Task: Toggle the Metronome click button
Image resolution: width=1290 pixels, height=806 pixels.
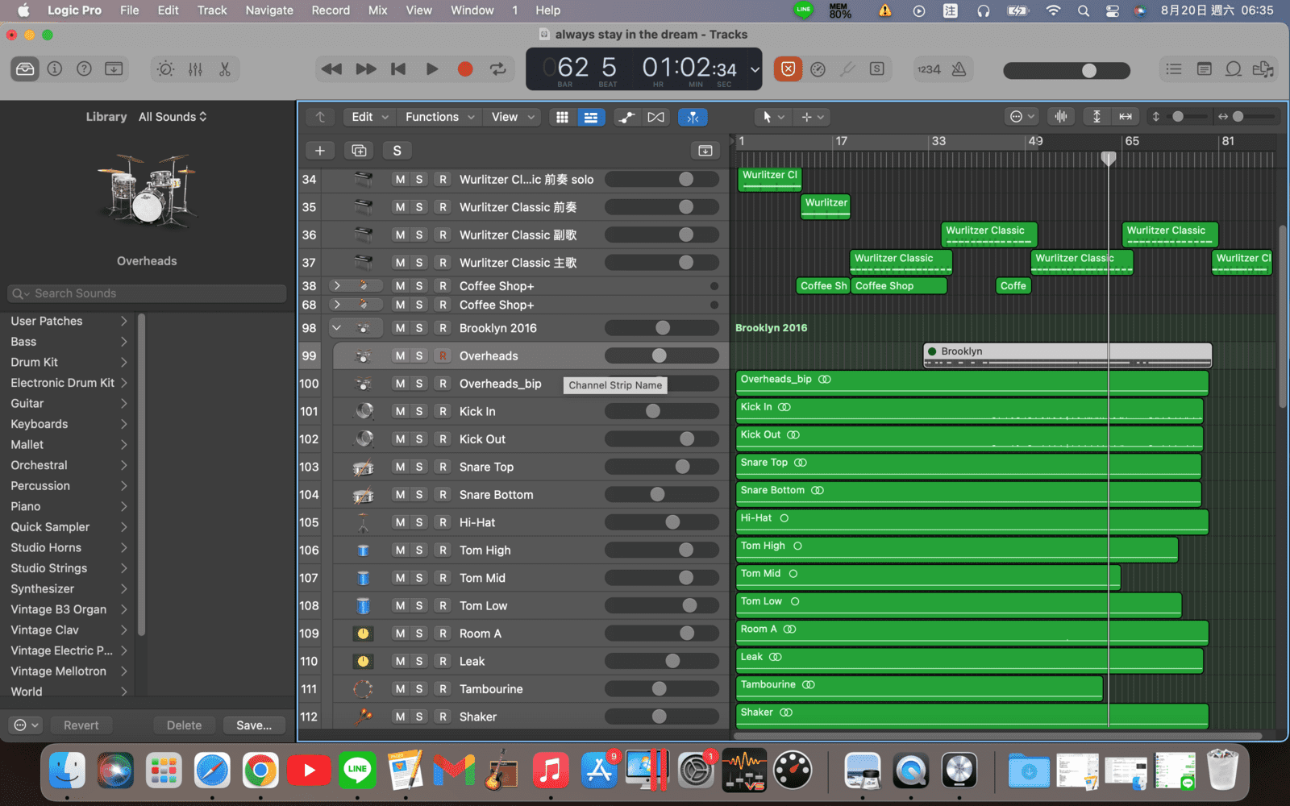Action: (959, 69)
